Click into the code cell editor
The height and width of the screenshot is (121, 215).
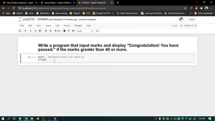coord(116,58)
